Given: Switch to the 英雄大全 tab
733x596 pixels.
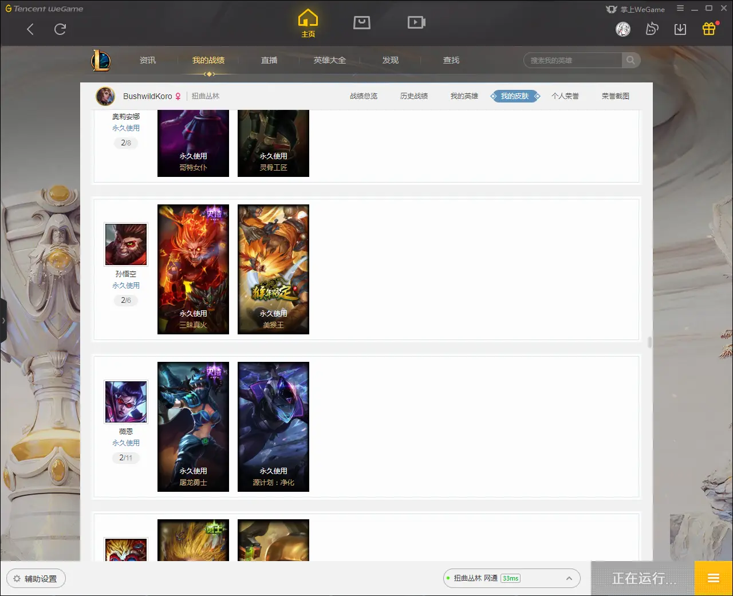Looking at the screenshot, I should [x=330, y=60].
